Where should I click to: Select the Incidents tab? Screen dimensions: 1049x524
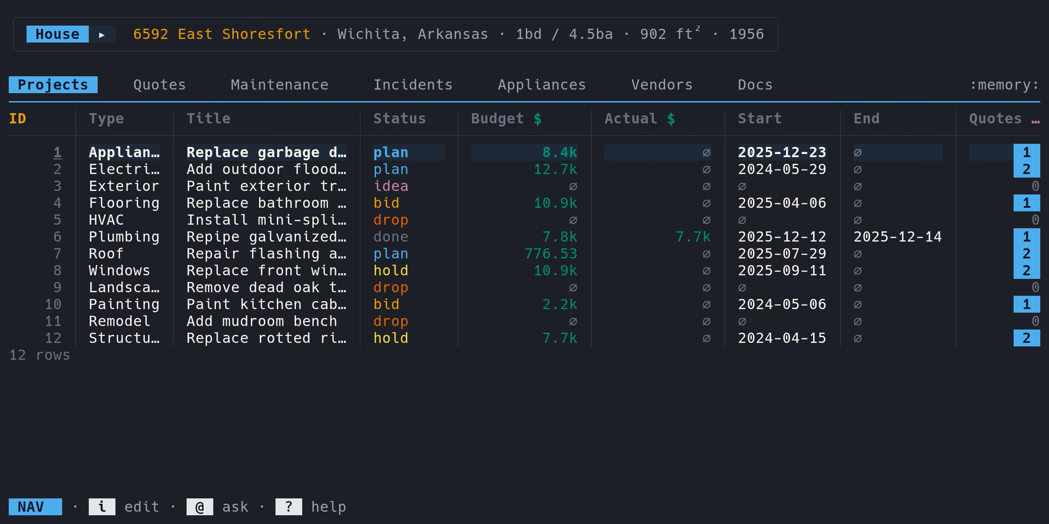413,84
